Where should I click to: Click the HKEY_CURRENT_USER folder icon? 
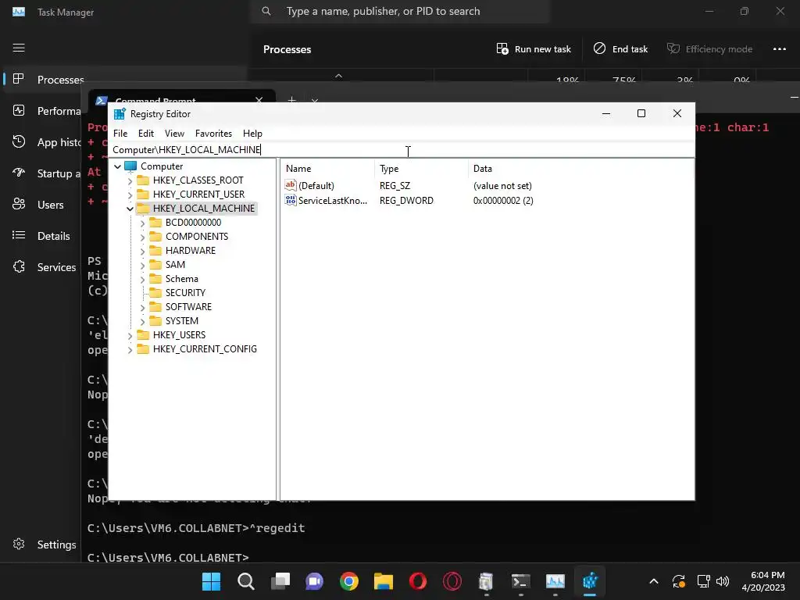143,195
